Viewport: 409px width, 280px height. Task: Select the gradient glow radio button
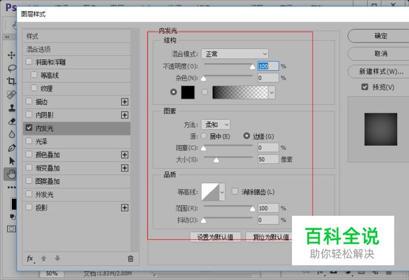click(x=204, y=92)
